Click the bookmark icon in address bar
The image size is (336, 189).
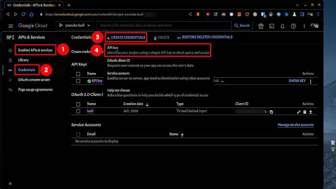tap(198, 14)
